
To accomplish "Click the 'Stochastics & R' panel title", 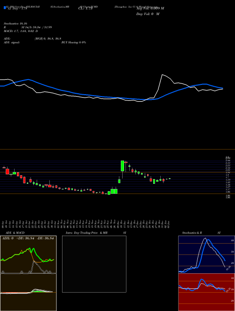I will click(192, 233).
